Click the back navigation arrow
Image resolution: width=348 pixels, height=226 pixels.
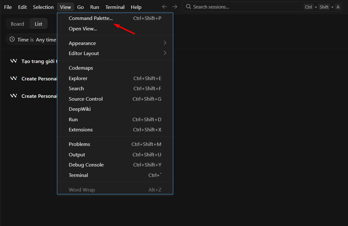(x=164, y=7)
